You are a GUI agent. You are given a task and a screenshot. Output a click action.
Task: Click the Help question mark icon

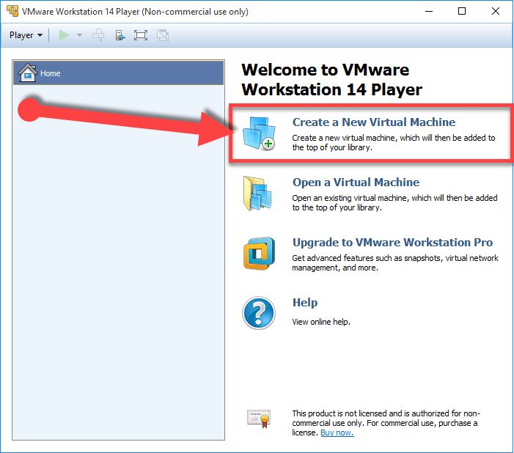(x=259, y=314)
